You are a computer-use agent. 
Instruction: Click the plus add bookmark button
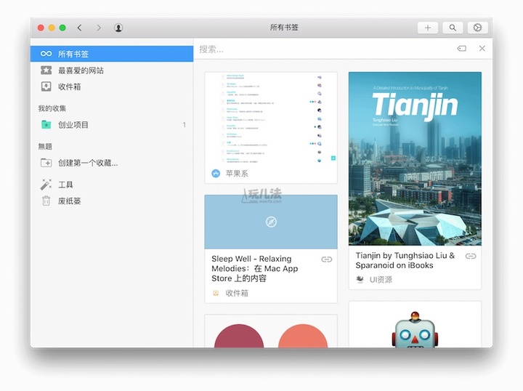427,28
